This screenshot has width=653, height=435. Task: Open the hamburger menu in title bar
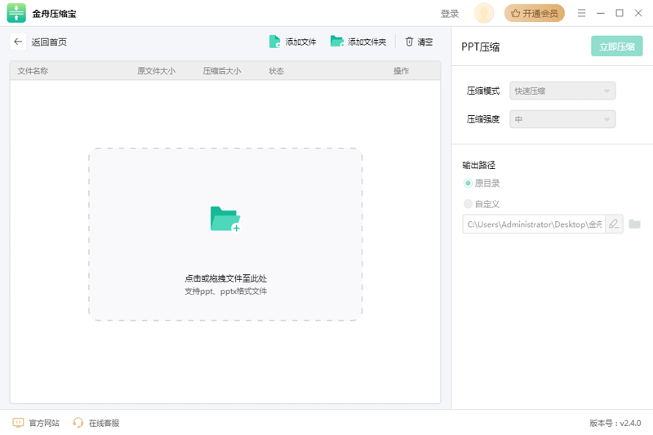pos(582,13)
